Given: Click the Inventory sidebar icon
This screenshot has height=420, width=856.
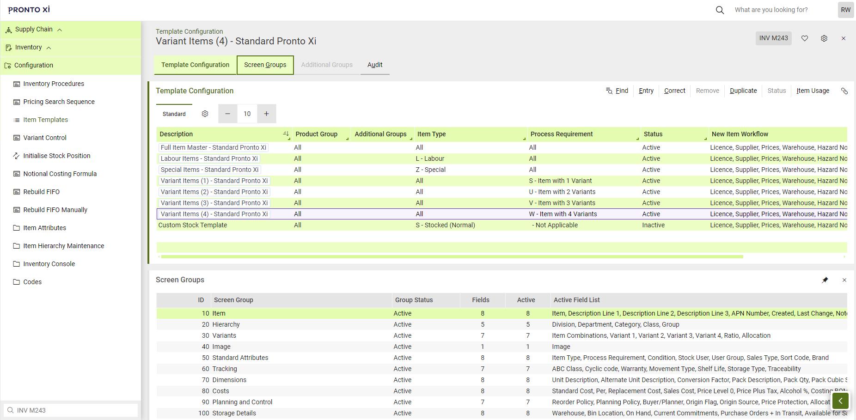Looking at the screenshot, I should [8, 47].
